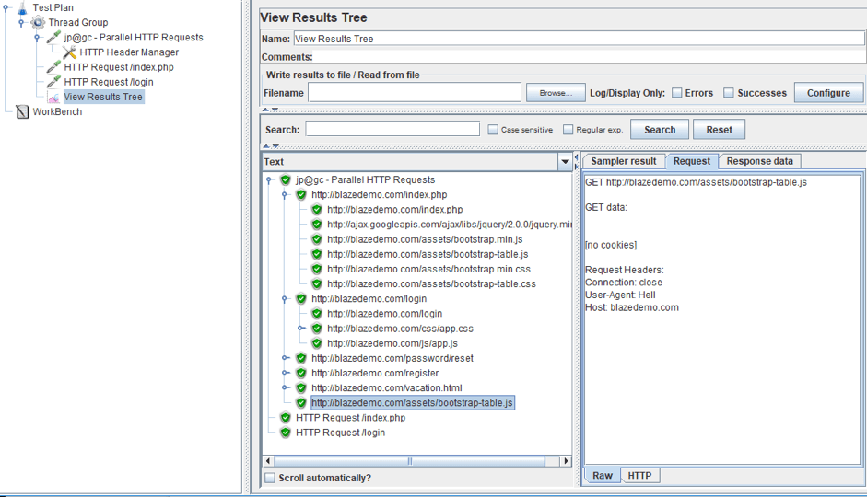Click success shield of googleapis jquery result
The height and width of the screenshot is (497, 867).
pyautogui.click(x=317, y=225)
